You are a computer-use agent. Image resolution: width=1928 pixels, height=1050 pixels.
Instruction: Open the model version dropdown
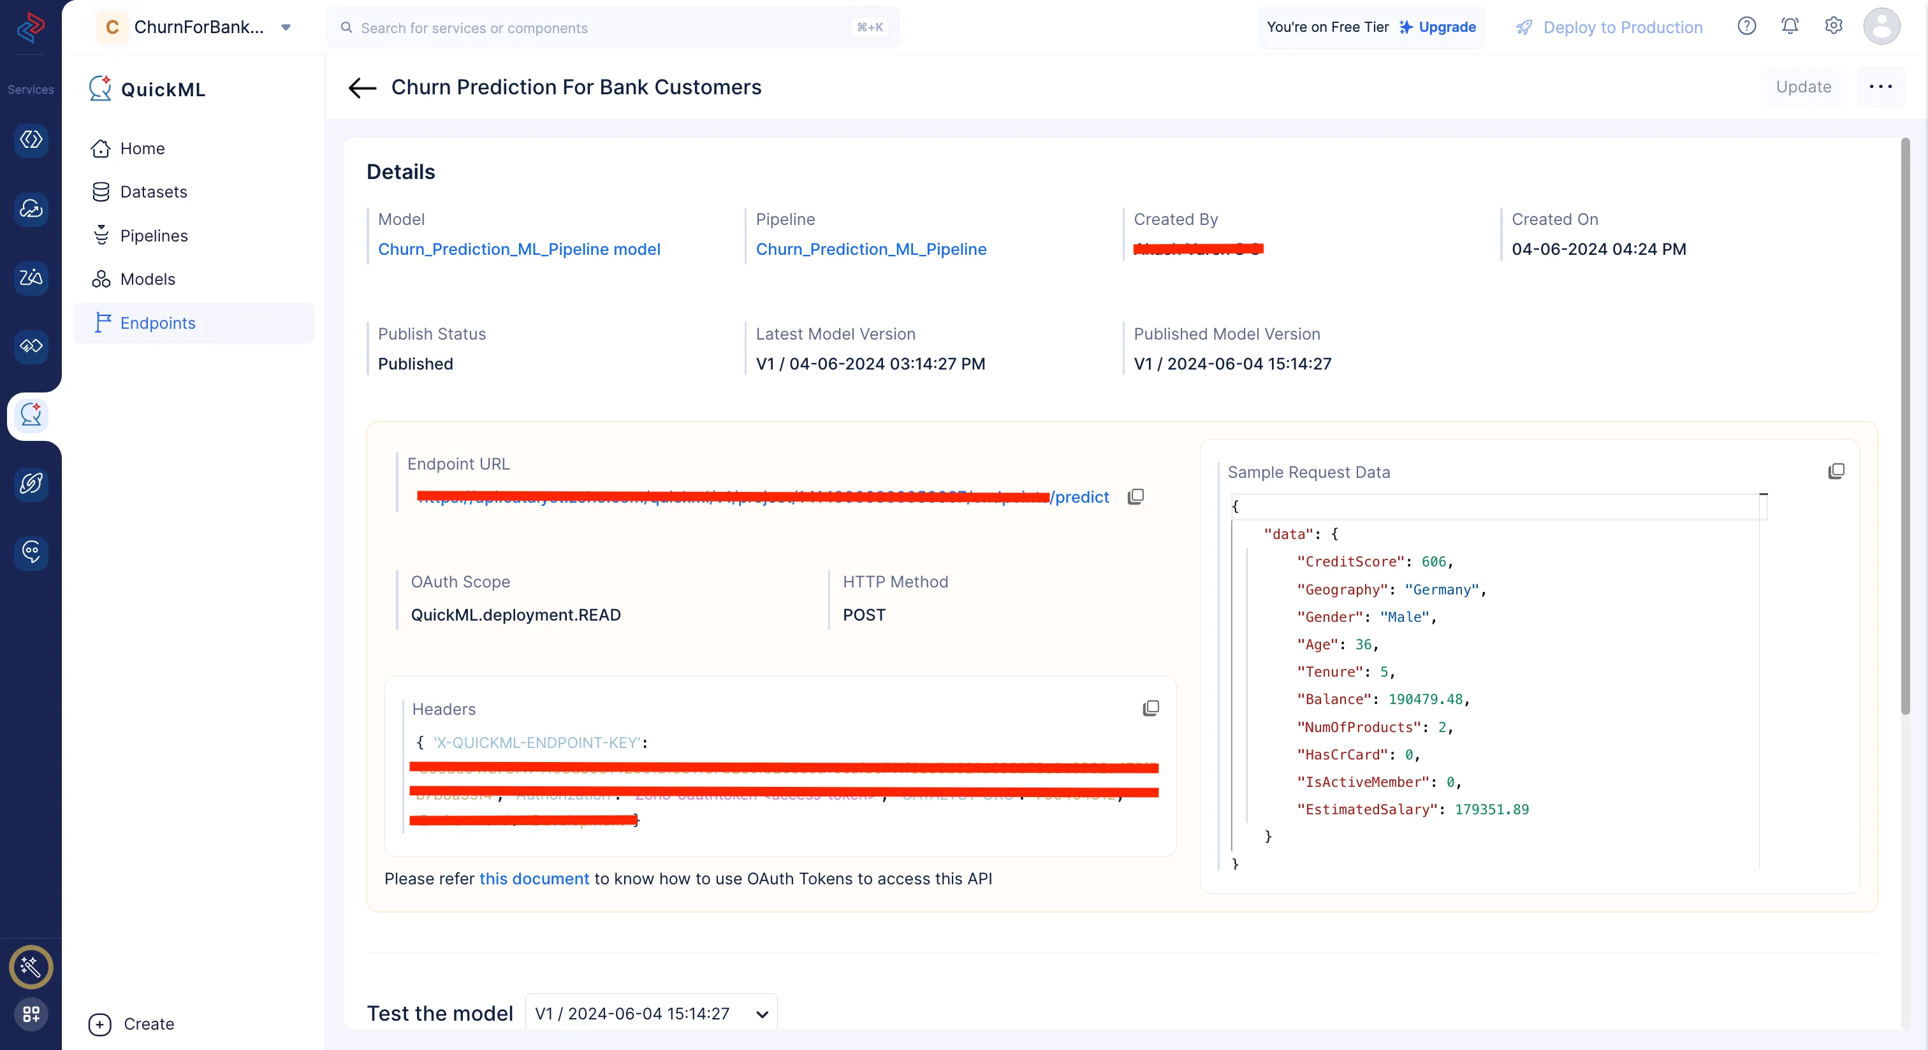coord(650,1013)
